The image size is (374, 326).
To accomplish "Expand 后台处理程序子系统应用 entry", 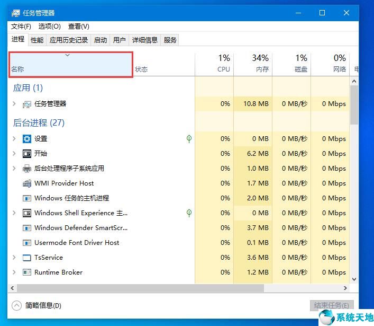I will [14, 168].
